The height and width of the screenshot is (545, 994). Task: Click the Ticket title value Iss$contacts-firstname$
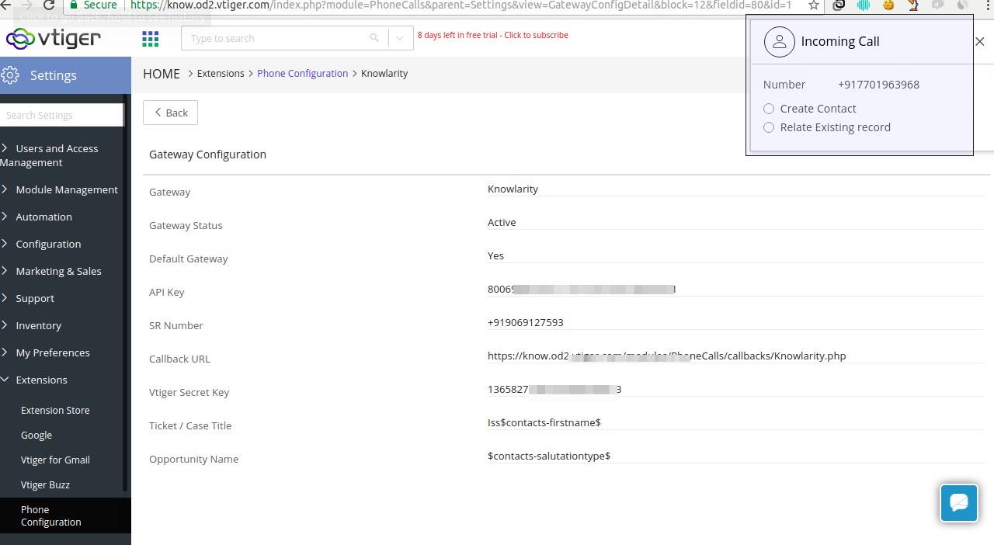coord(544,422)
